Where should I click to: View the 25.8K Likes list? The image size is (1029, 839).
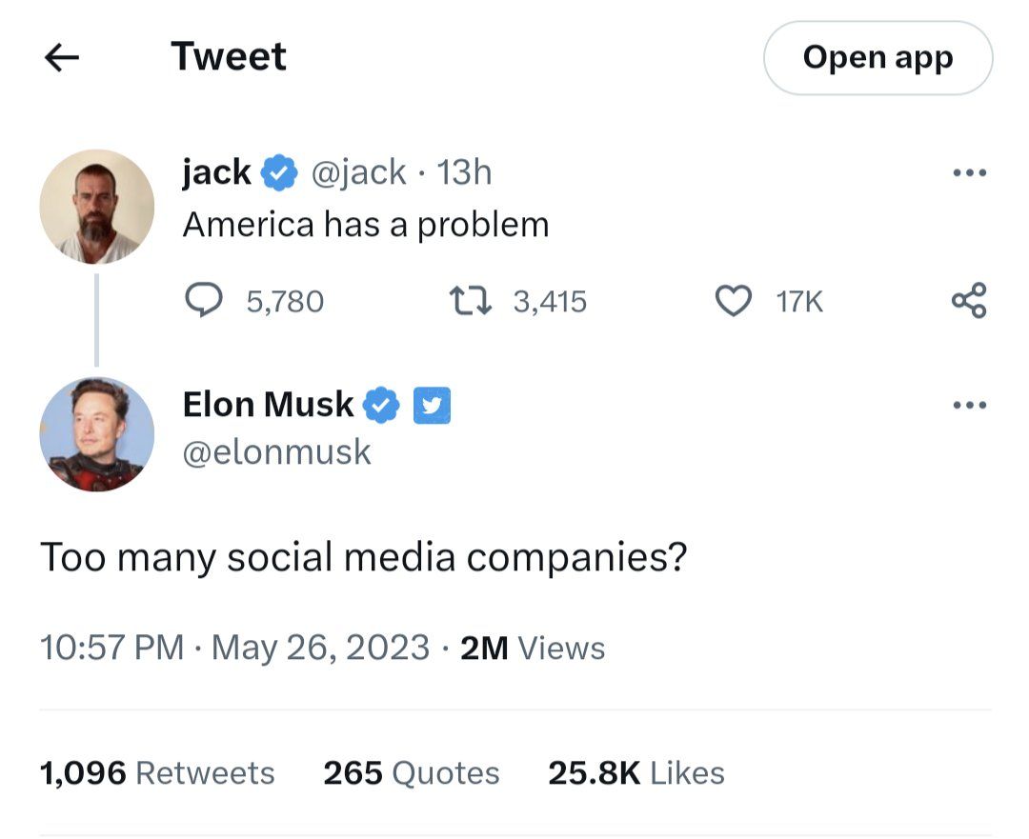(636, 772)
